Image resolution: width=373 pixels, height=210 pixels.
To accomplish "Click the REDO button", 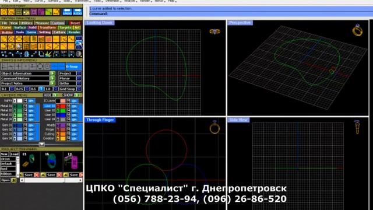I will pos(78,12).
